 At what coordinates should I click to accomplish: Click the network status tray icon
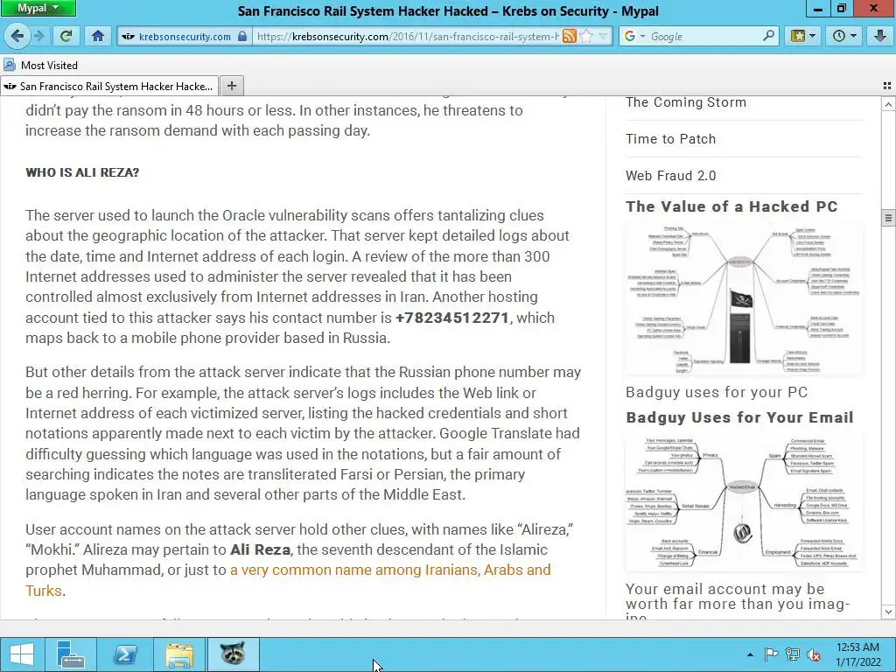click(792, 654)
